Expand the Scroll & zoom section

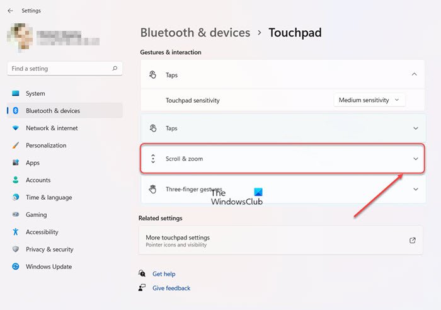415,159
